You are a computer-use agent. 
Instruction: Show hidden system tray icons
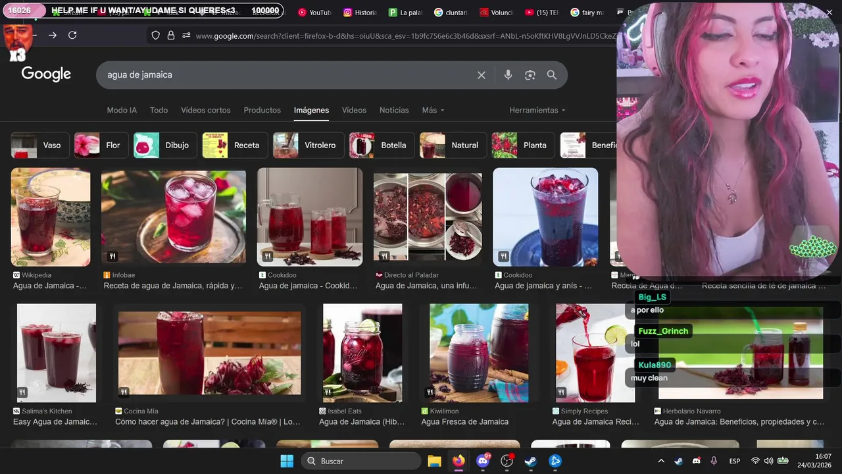pyautogui.click(x=661, y=461)
